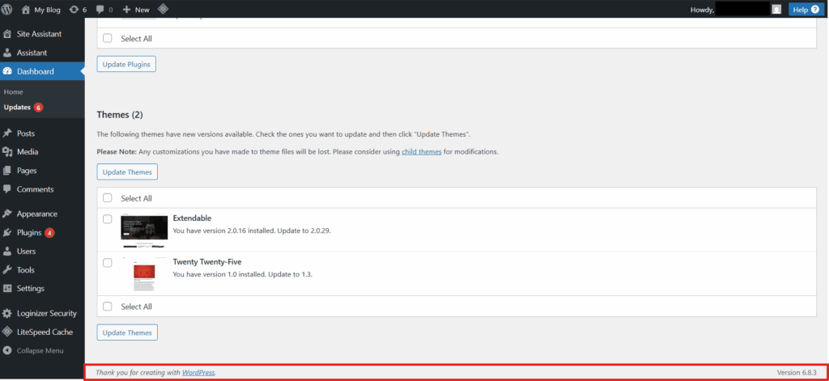Viewport: 829px width, 381px height.
Task: Click the Posts pushpin icon
Action: tap(7, 133)
